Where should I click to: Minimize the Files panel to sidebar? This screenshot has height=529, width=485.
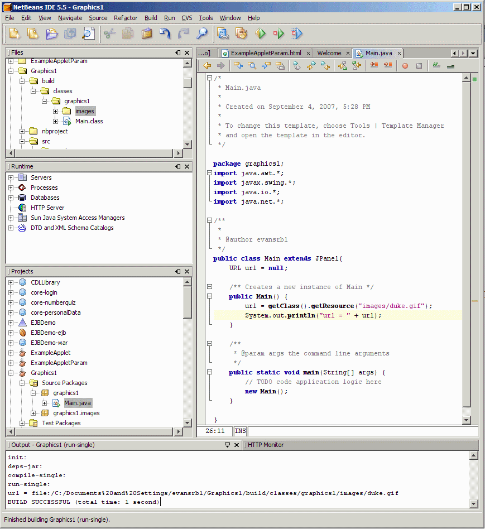click(178, 52)
